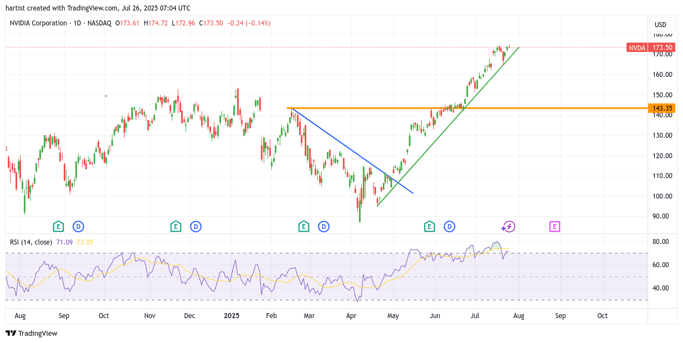Click the Mar label on time axis
683x343 pixels.
coord(309,316)
